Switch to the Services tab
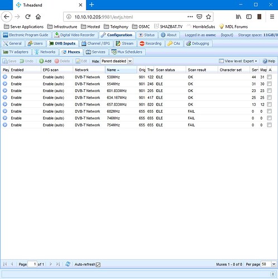This screenshot has height=279, width=278. [x=95, y=52]
